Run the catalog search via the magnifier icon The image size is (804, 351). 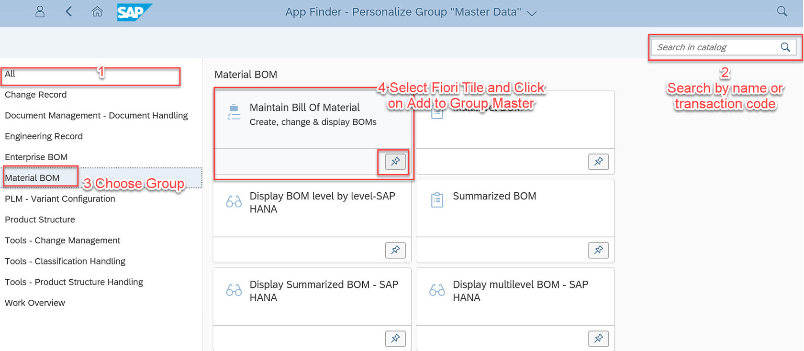tap(785, 47)
